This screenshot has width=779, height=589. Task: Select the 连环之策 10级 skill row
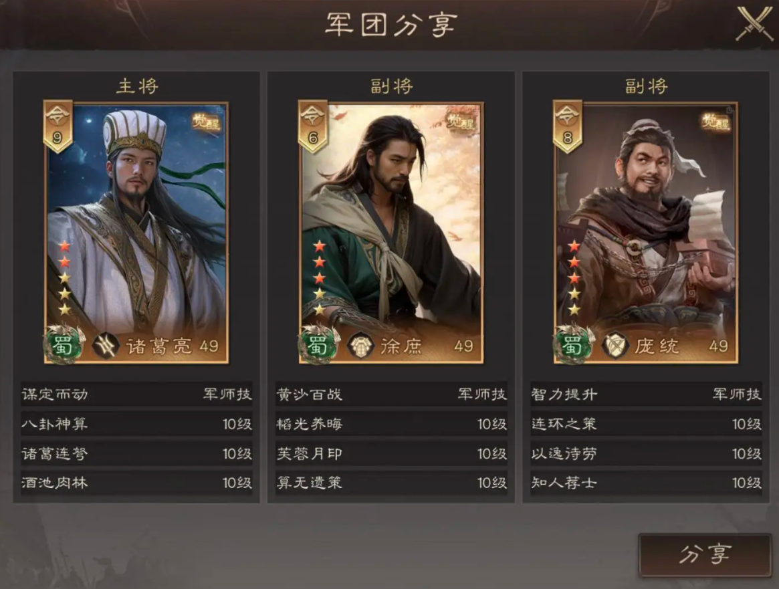[x=647, y=424]
